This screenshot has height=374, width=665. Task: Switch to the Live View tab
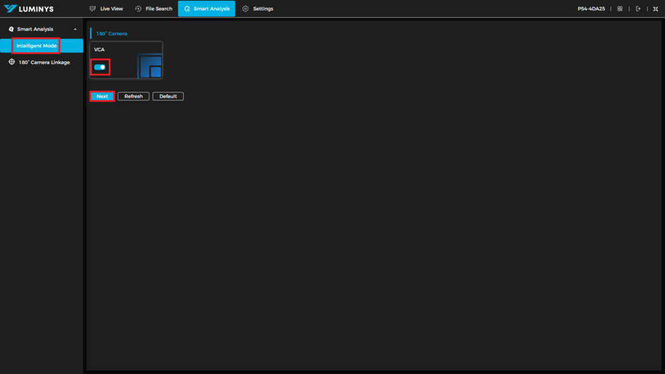tap(111, 9)
